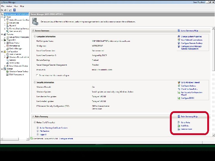The width and height of the screenshot is (215, 161).
Task: Collapse the Roles Summary section
Action: click(x=33, y=117)
